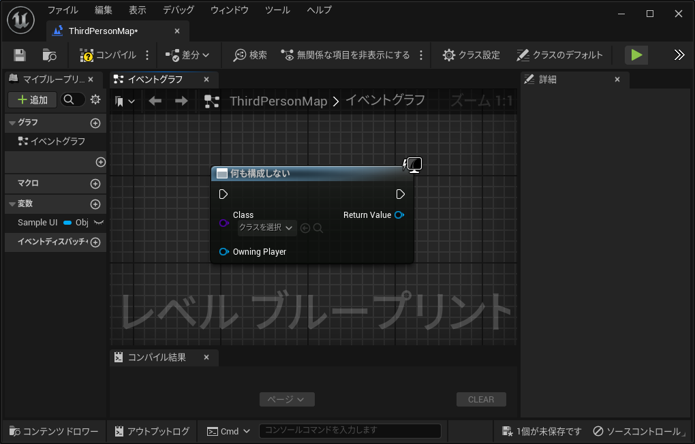Select イベントグラフ in the graph list
The height and width of the screenshot is (444, 695).
(51, 142)
